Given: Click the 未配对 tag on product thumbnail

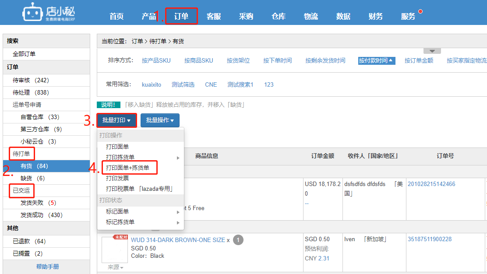Looking at the screenshot, I should [121, 237].
